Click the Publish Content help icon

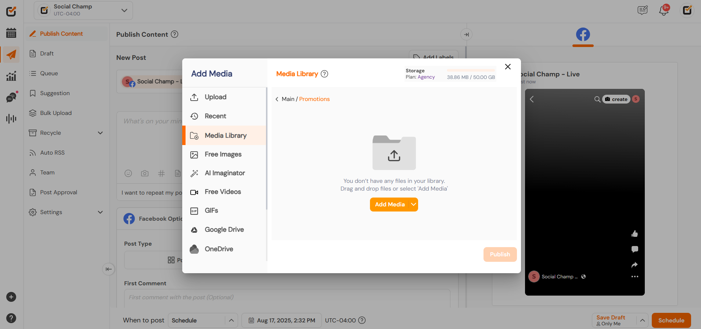pos(175,34)
